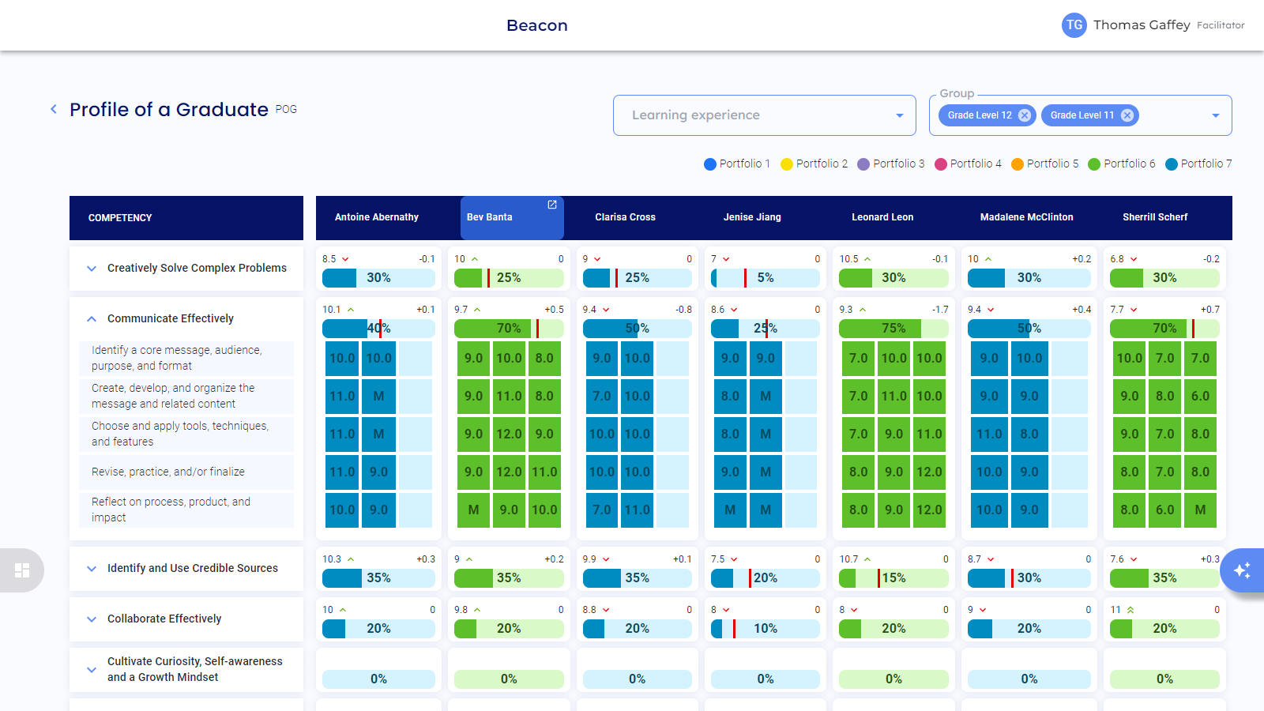Image resolution: width=1264 pixels, height=711 pixels.
Task: Click the Beacon title link
Action: coord(537,25)
